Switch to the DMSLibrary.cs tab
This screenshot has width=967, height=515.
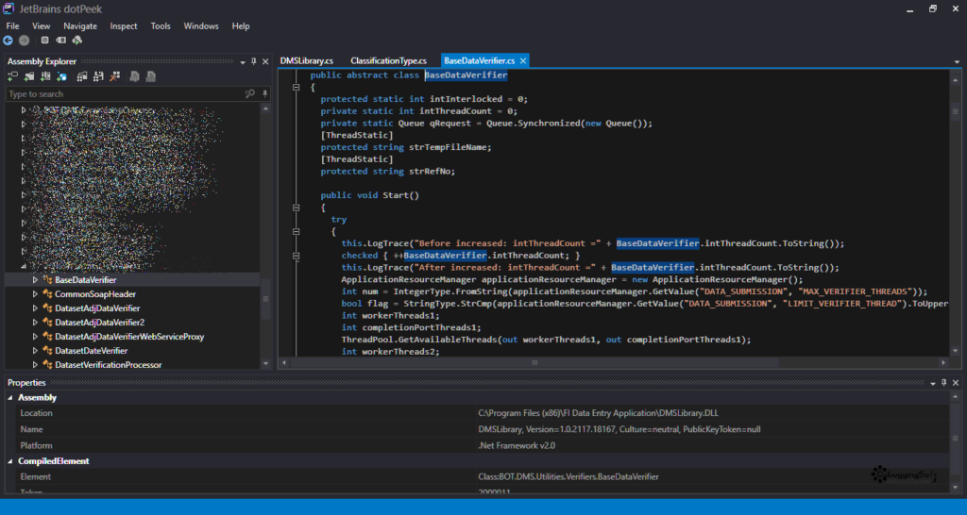(307, 60)
